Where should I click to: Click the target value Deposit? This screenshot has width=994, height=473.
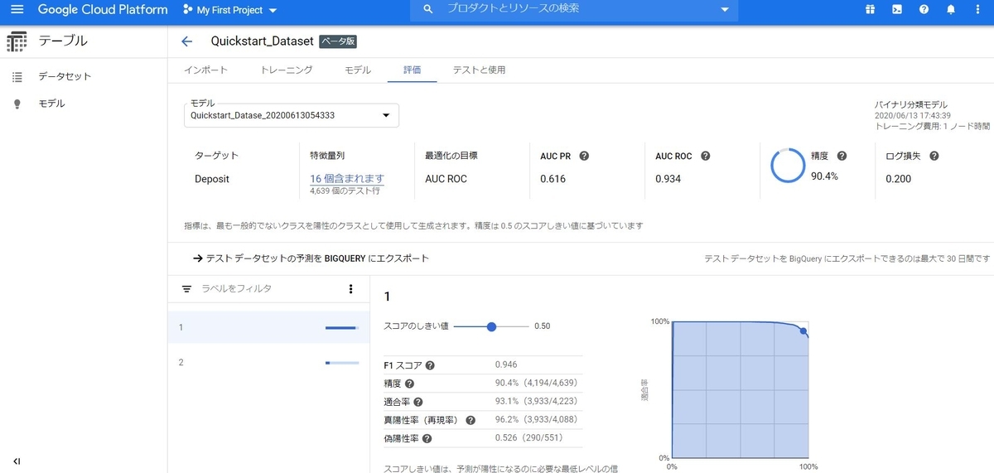point(212,178)
